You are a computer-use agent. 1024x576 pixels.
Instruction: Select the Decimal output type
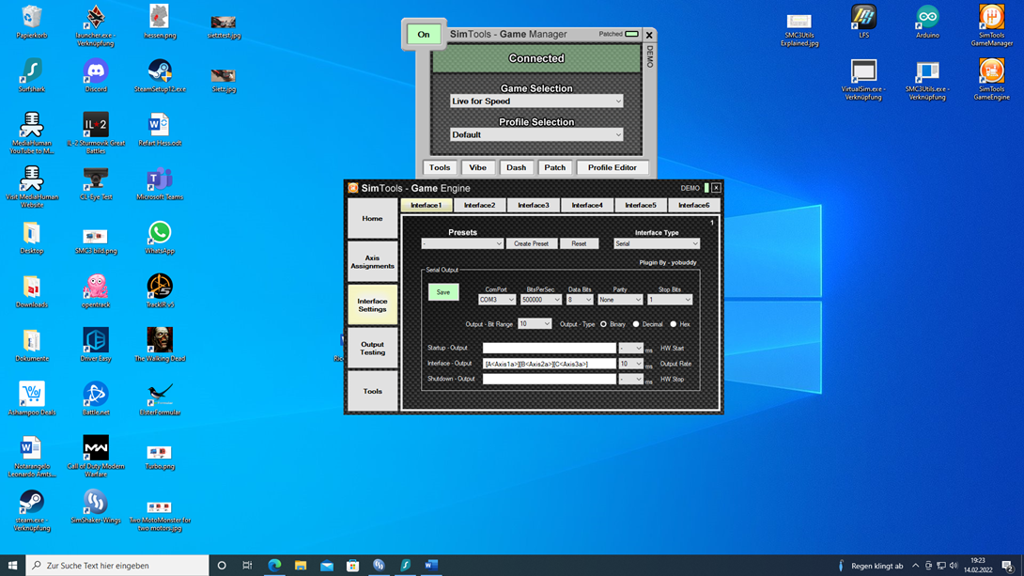tap(636, 324)
